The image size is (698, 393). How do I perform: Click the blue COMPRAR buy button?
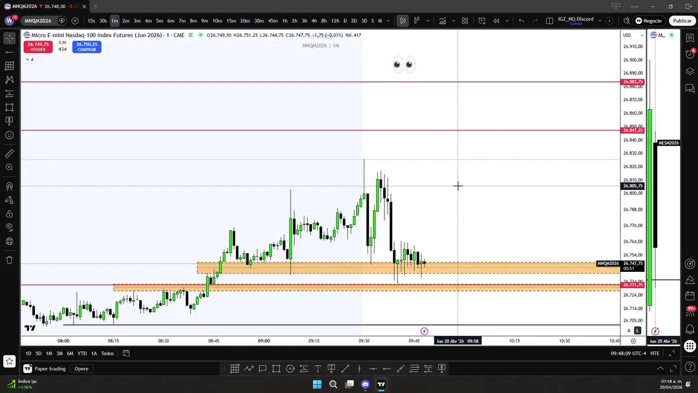pyautogui.click(x=87, y=47)
